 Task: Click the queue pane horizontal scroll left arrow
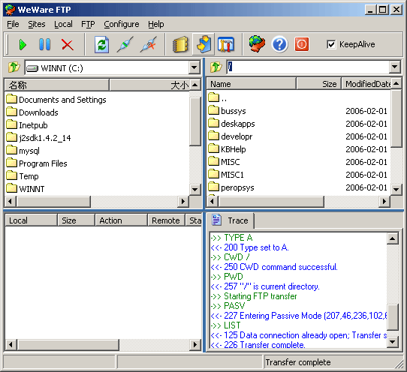pos(11,344)
